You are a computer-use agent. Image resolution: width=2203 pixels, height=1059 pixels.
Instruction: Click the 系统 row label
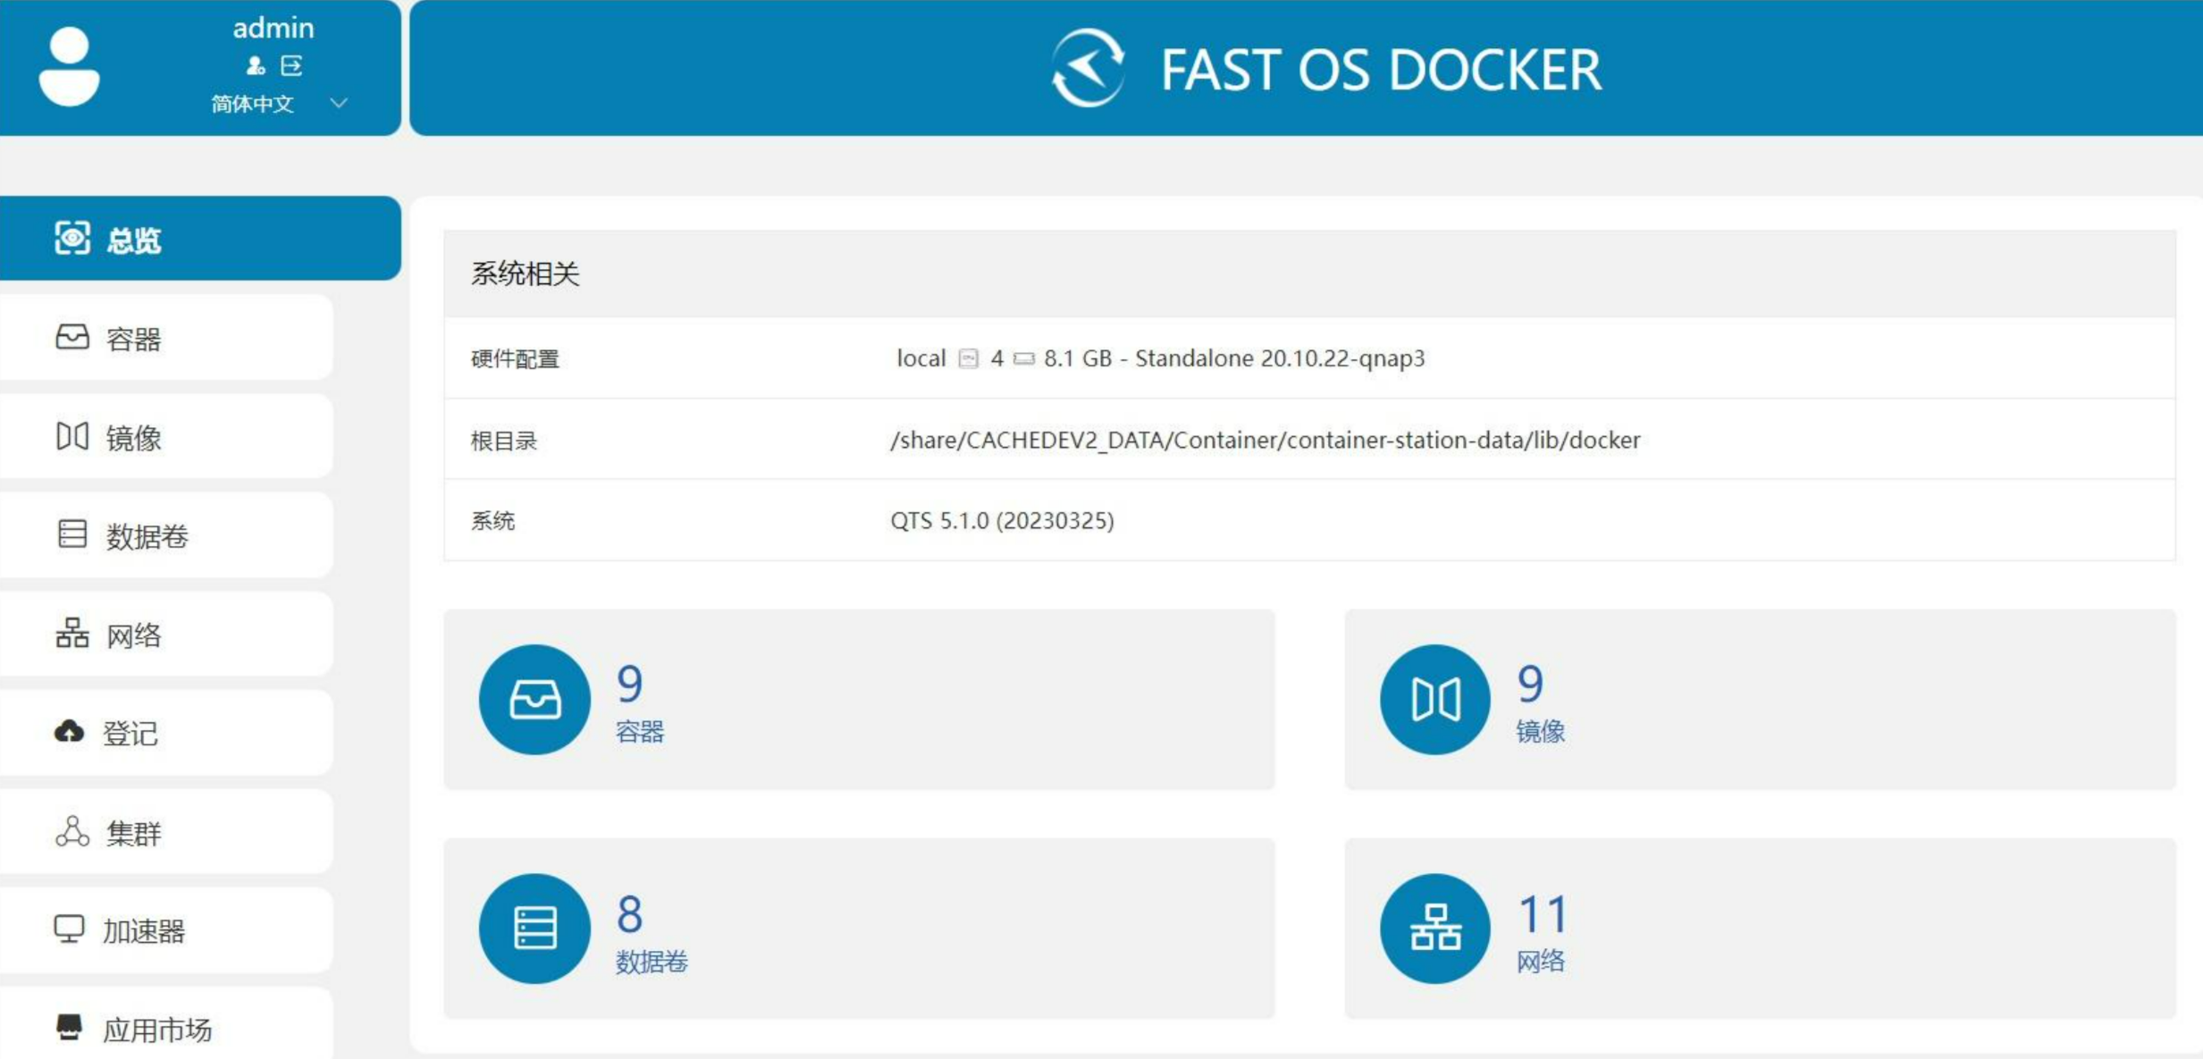pos(492,521)
